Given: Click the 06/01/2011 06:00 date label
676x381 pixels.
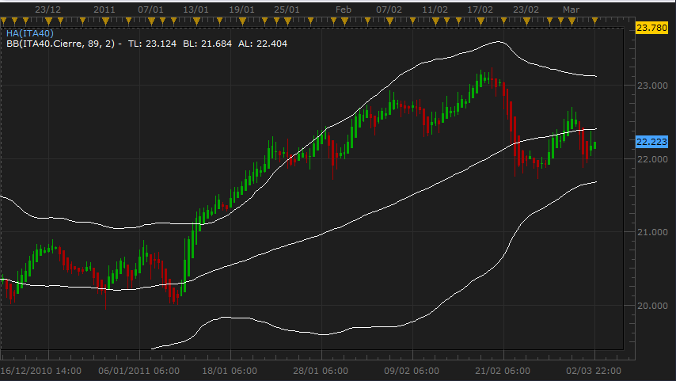Looking at the screenshot, I should pyautogui.click(x=139, y=371).
